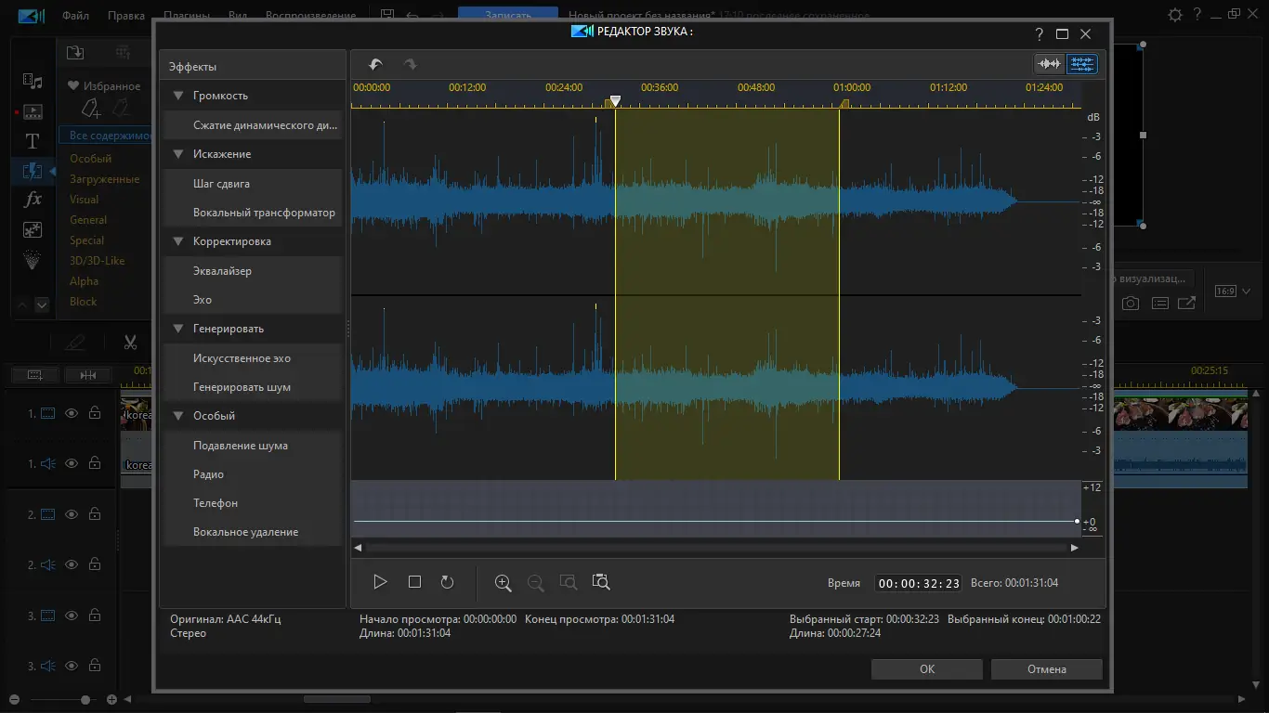Collapse the Искажение effects group
1269x713 pixels.
[178, 154]
